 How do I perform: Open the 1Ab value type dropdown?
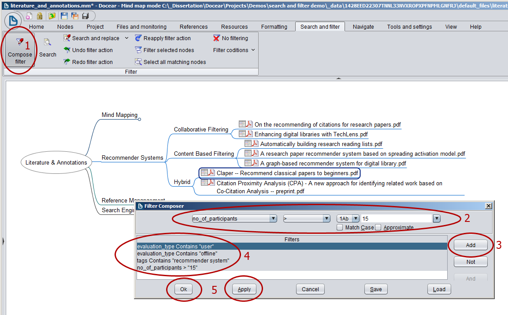[x=356, y=218]
